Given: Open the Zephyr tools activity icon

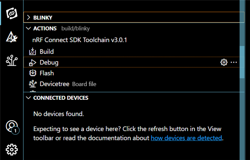Looking at the screenshot, I should pyautogui.click(x=11, y=37).
